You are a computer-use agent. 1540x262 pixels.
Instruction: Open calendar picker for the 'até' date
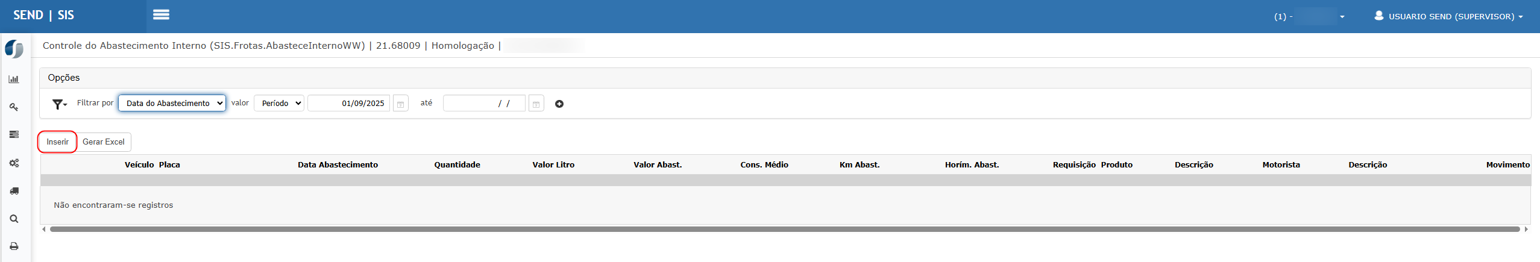coord(536,104)
